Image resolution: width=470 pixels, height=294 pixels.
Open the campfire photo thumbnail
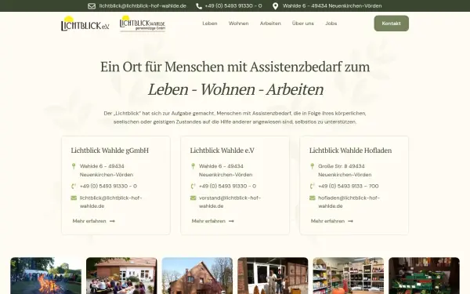pyautogui.click(x=46, y=276)
